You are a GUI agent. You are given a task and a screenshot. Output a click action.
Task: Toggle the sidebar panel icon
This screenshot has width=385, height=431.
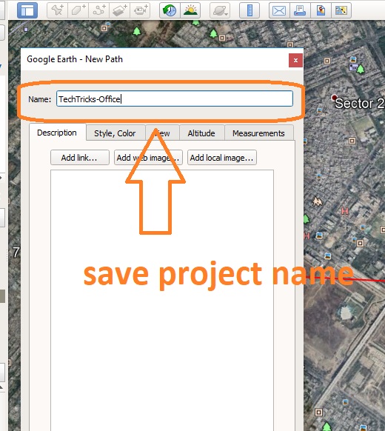(x=27, y=10)
